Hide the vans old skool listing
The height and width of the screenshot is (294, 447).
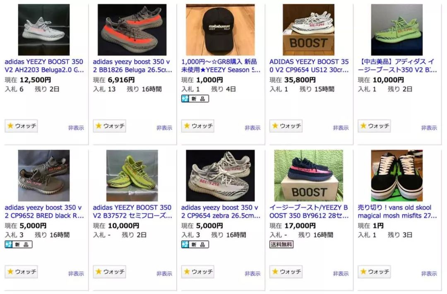[x=429, y=274]
